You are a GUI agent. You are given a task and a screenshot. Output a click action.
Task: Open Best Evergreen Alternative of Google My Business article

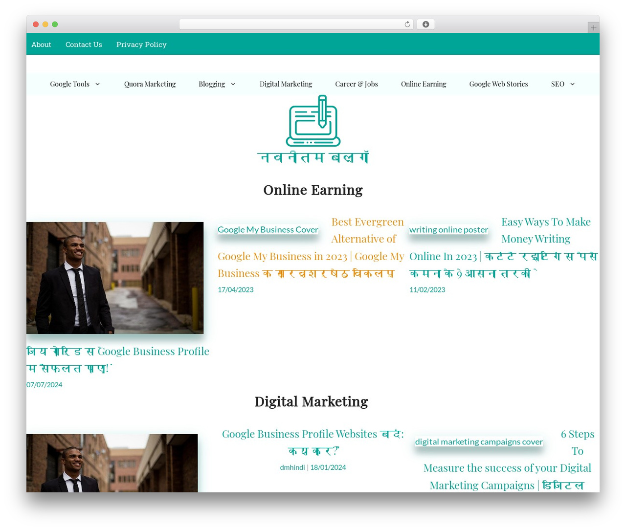point(311,247)
